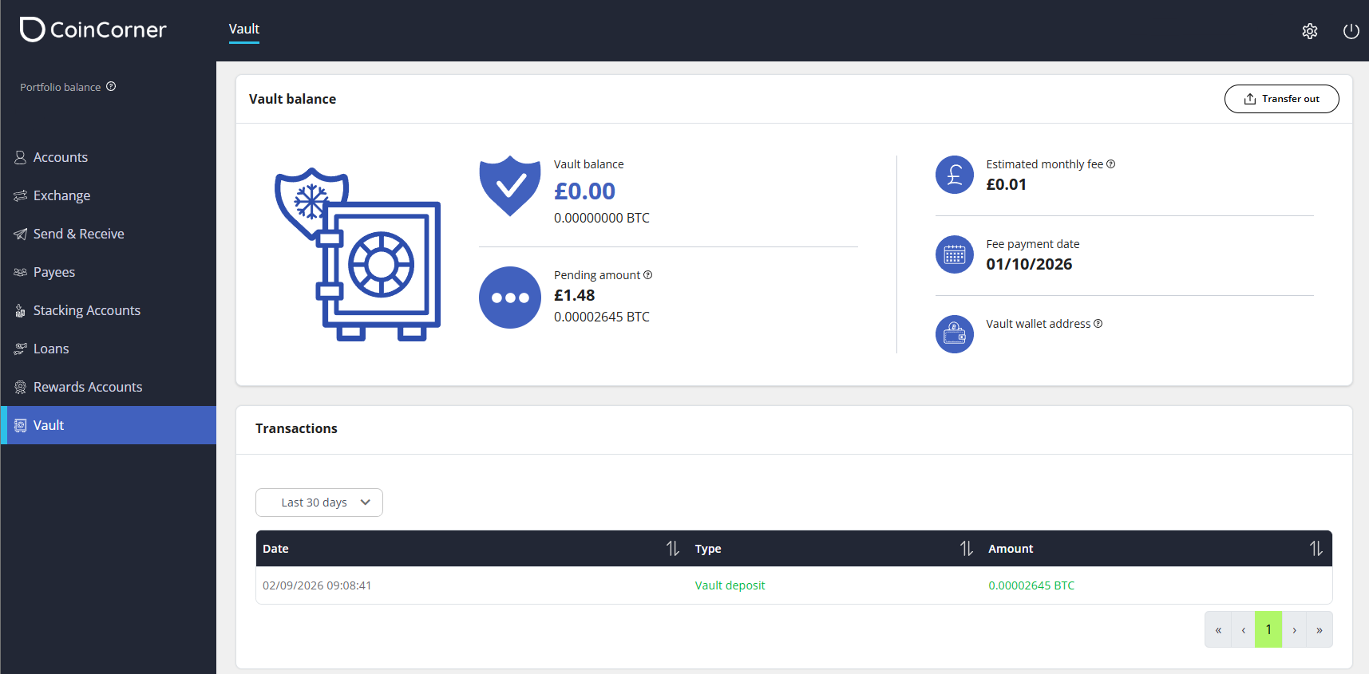Sort transactions by Date column arrows
This screenshot has width=1369, height=674.
pos(673,548)
